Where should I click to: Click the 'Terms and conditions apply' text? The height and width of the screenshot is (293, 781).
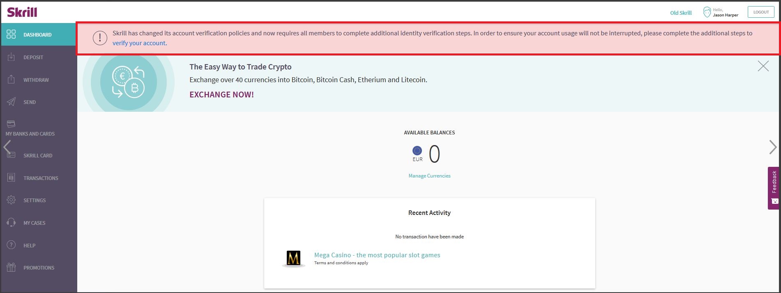341,263
